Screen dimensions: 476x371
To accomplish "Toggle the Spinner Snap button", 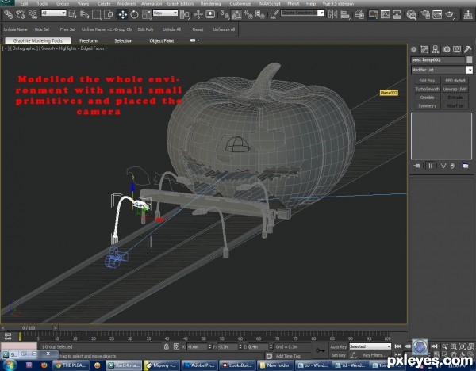I will (x=260, y=14).
